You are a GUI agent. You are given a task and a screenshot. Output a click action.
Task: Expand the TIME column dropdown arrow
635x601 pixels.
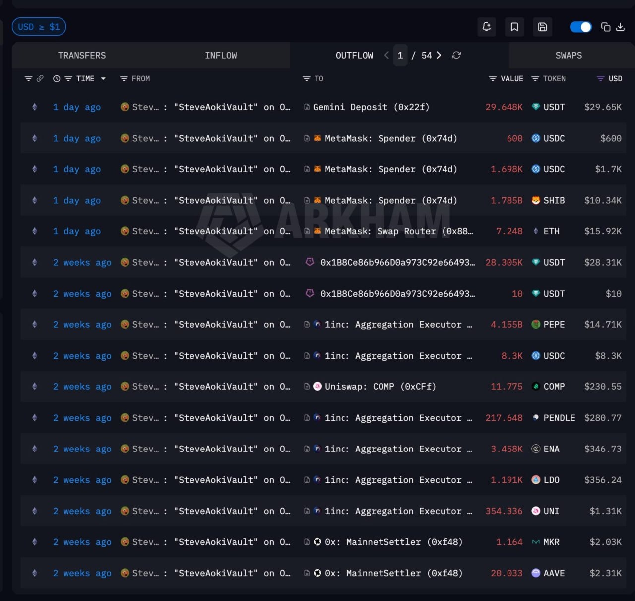(x=103, y=78)
